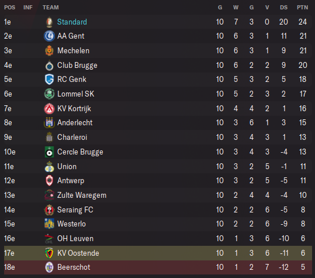Click the Beerschot club badge
The image size is (315, 278).
click(x=49, y=267)
